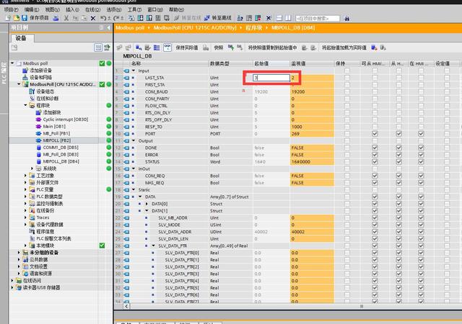
Task: Click 程序块 in the breadcrumb path
Action: [x=253, y=27]
